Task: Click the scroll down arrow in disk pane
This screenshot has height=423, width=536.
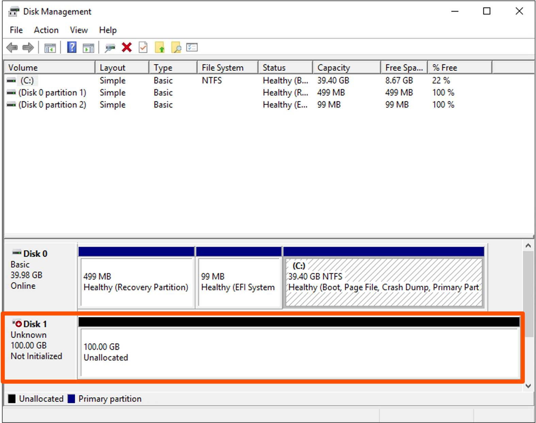Action: click(x=528, y=386)
